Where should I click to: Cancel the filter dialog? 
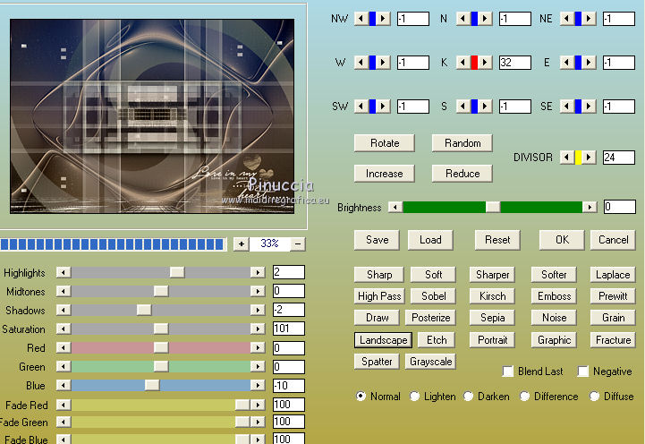[613, 240]
